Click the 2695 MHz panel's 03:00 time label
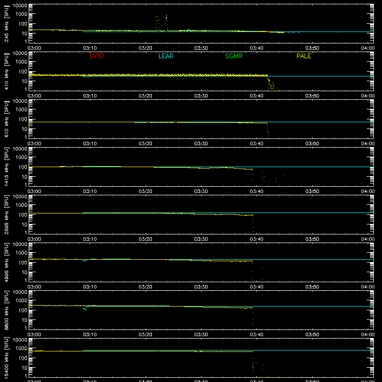 pos(34,239)
